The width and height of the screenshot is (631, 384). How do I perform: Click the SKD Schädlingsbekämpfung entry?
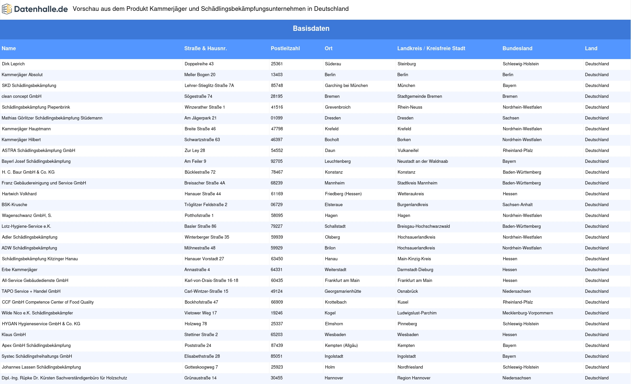click(x=29, y=86)
